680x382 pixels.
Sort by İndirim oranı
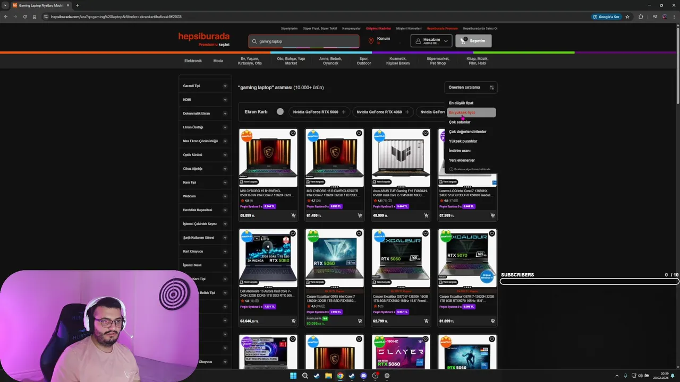(460, 151)
